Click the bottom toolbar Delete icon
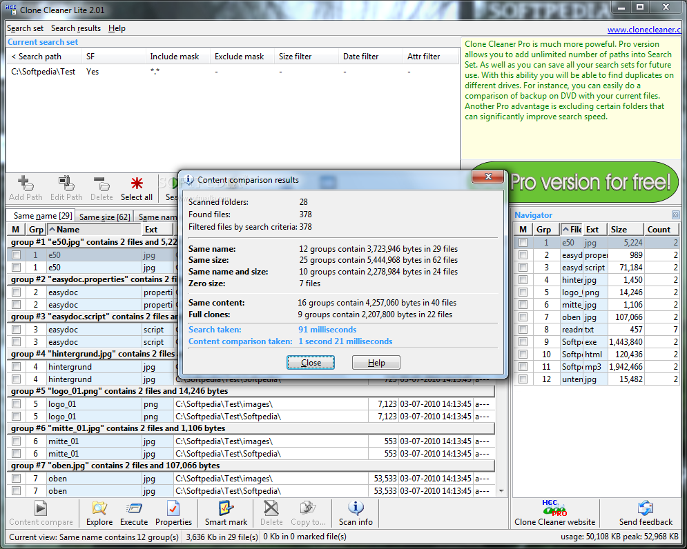 [271, 508]
